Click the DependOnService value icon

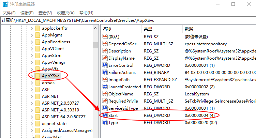[x=105, y=44]
